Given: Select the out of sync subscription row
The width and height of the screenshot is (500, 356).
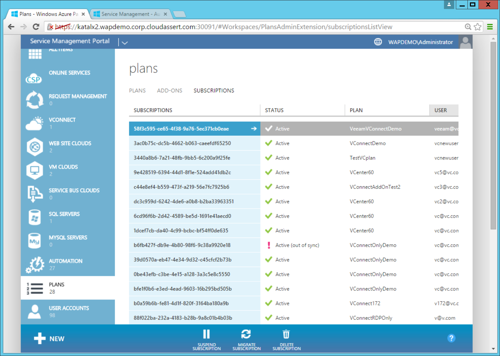Looking at the screenshot, I should [182, 245].
